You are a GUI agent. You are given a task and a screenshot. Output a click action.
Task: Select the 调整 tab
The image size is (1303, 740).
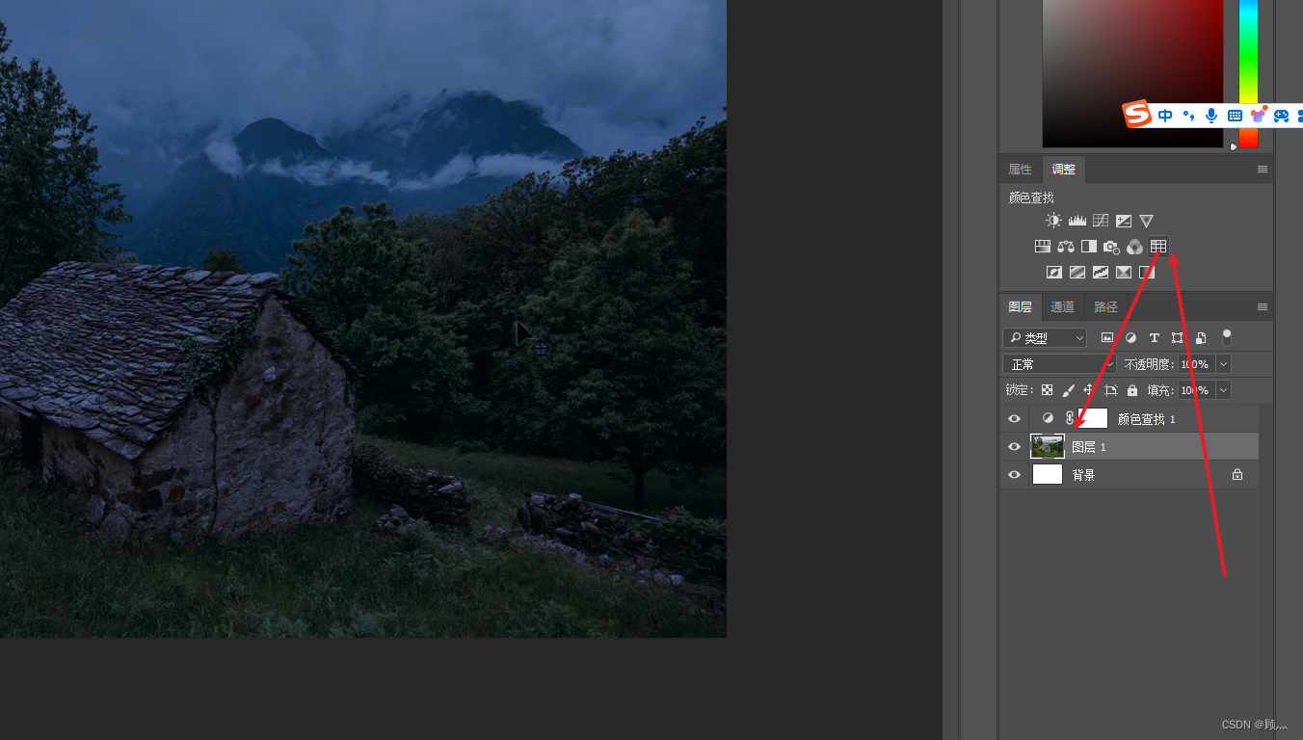coord(1064,170)
